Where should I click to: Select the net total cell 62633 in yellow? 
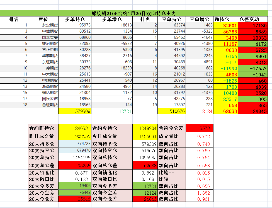(x=226, y=111)
